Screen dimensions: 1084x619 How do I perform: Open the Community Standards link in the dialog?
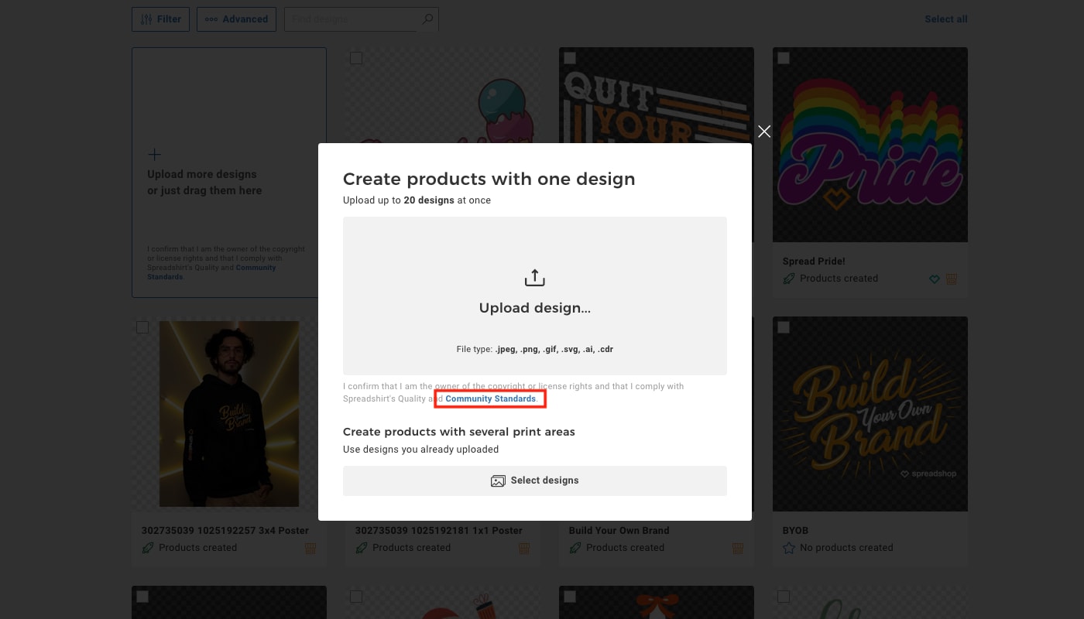[x=490, y=398]
